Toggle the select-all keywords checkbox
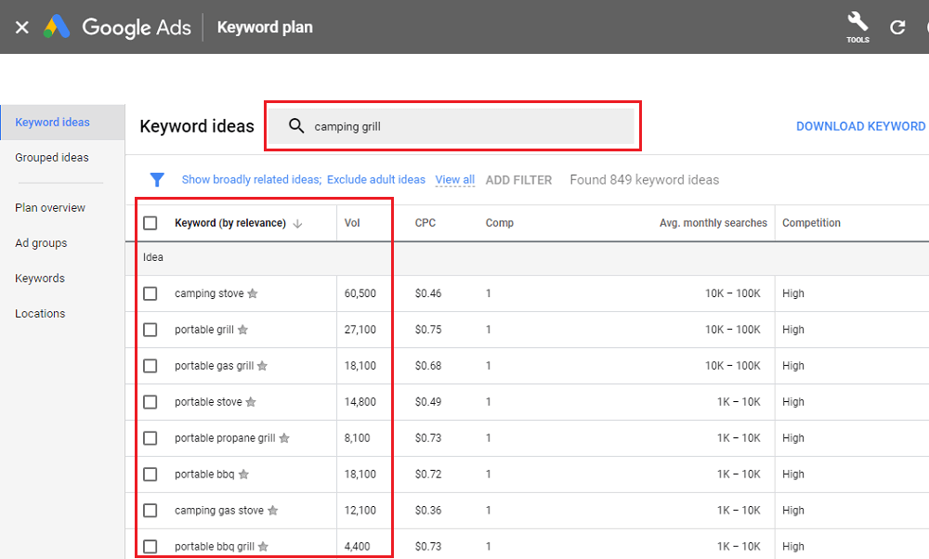929x559 pixels. (150, 223)
